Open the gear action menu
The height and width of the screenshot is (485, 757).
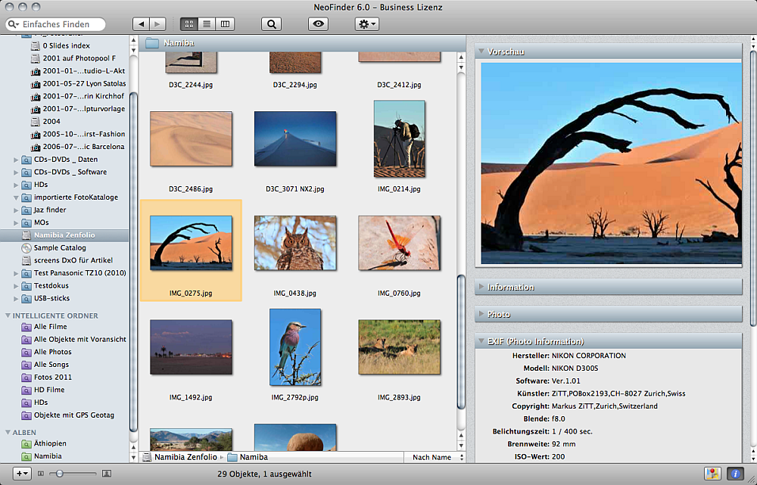tap(366, 24)
